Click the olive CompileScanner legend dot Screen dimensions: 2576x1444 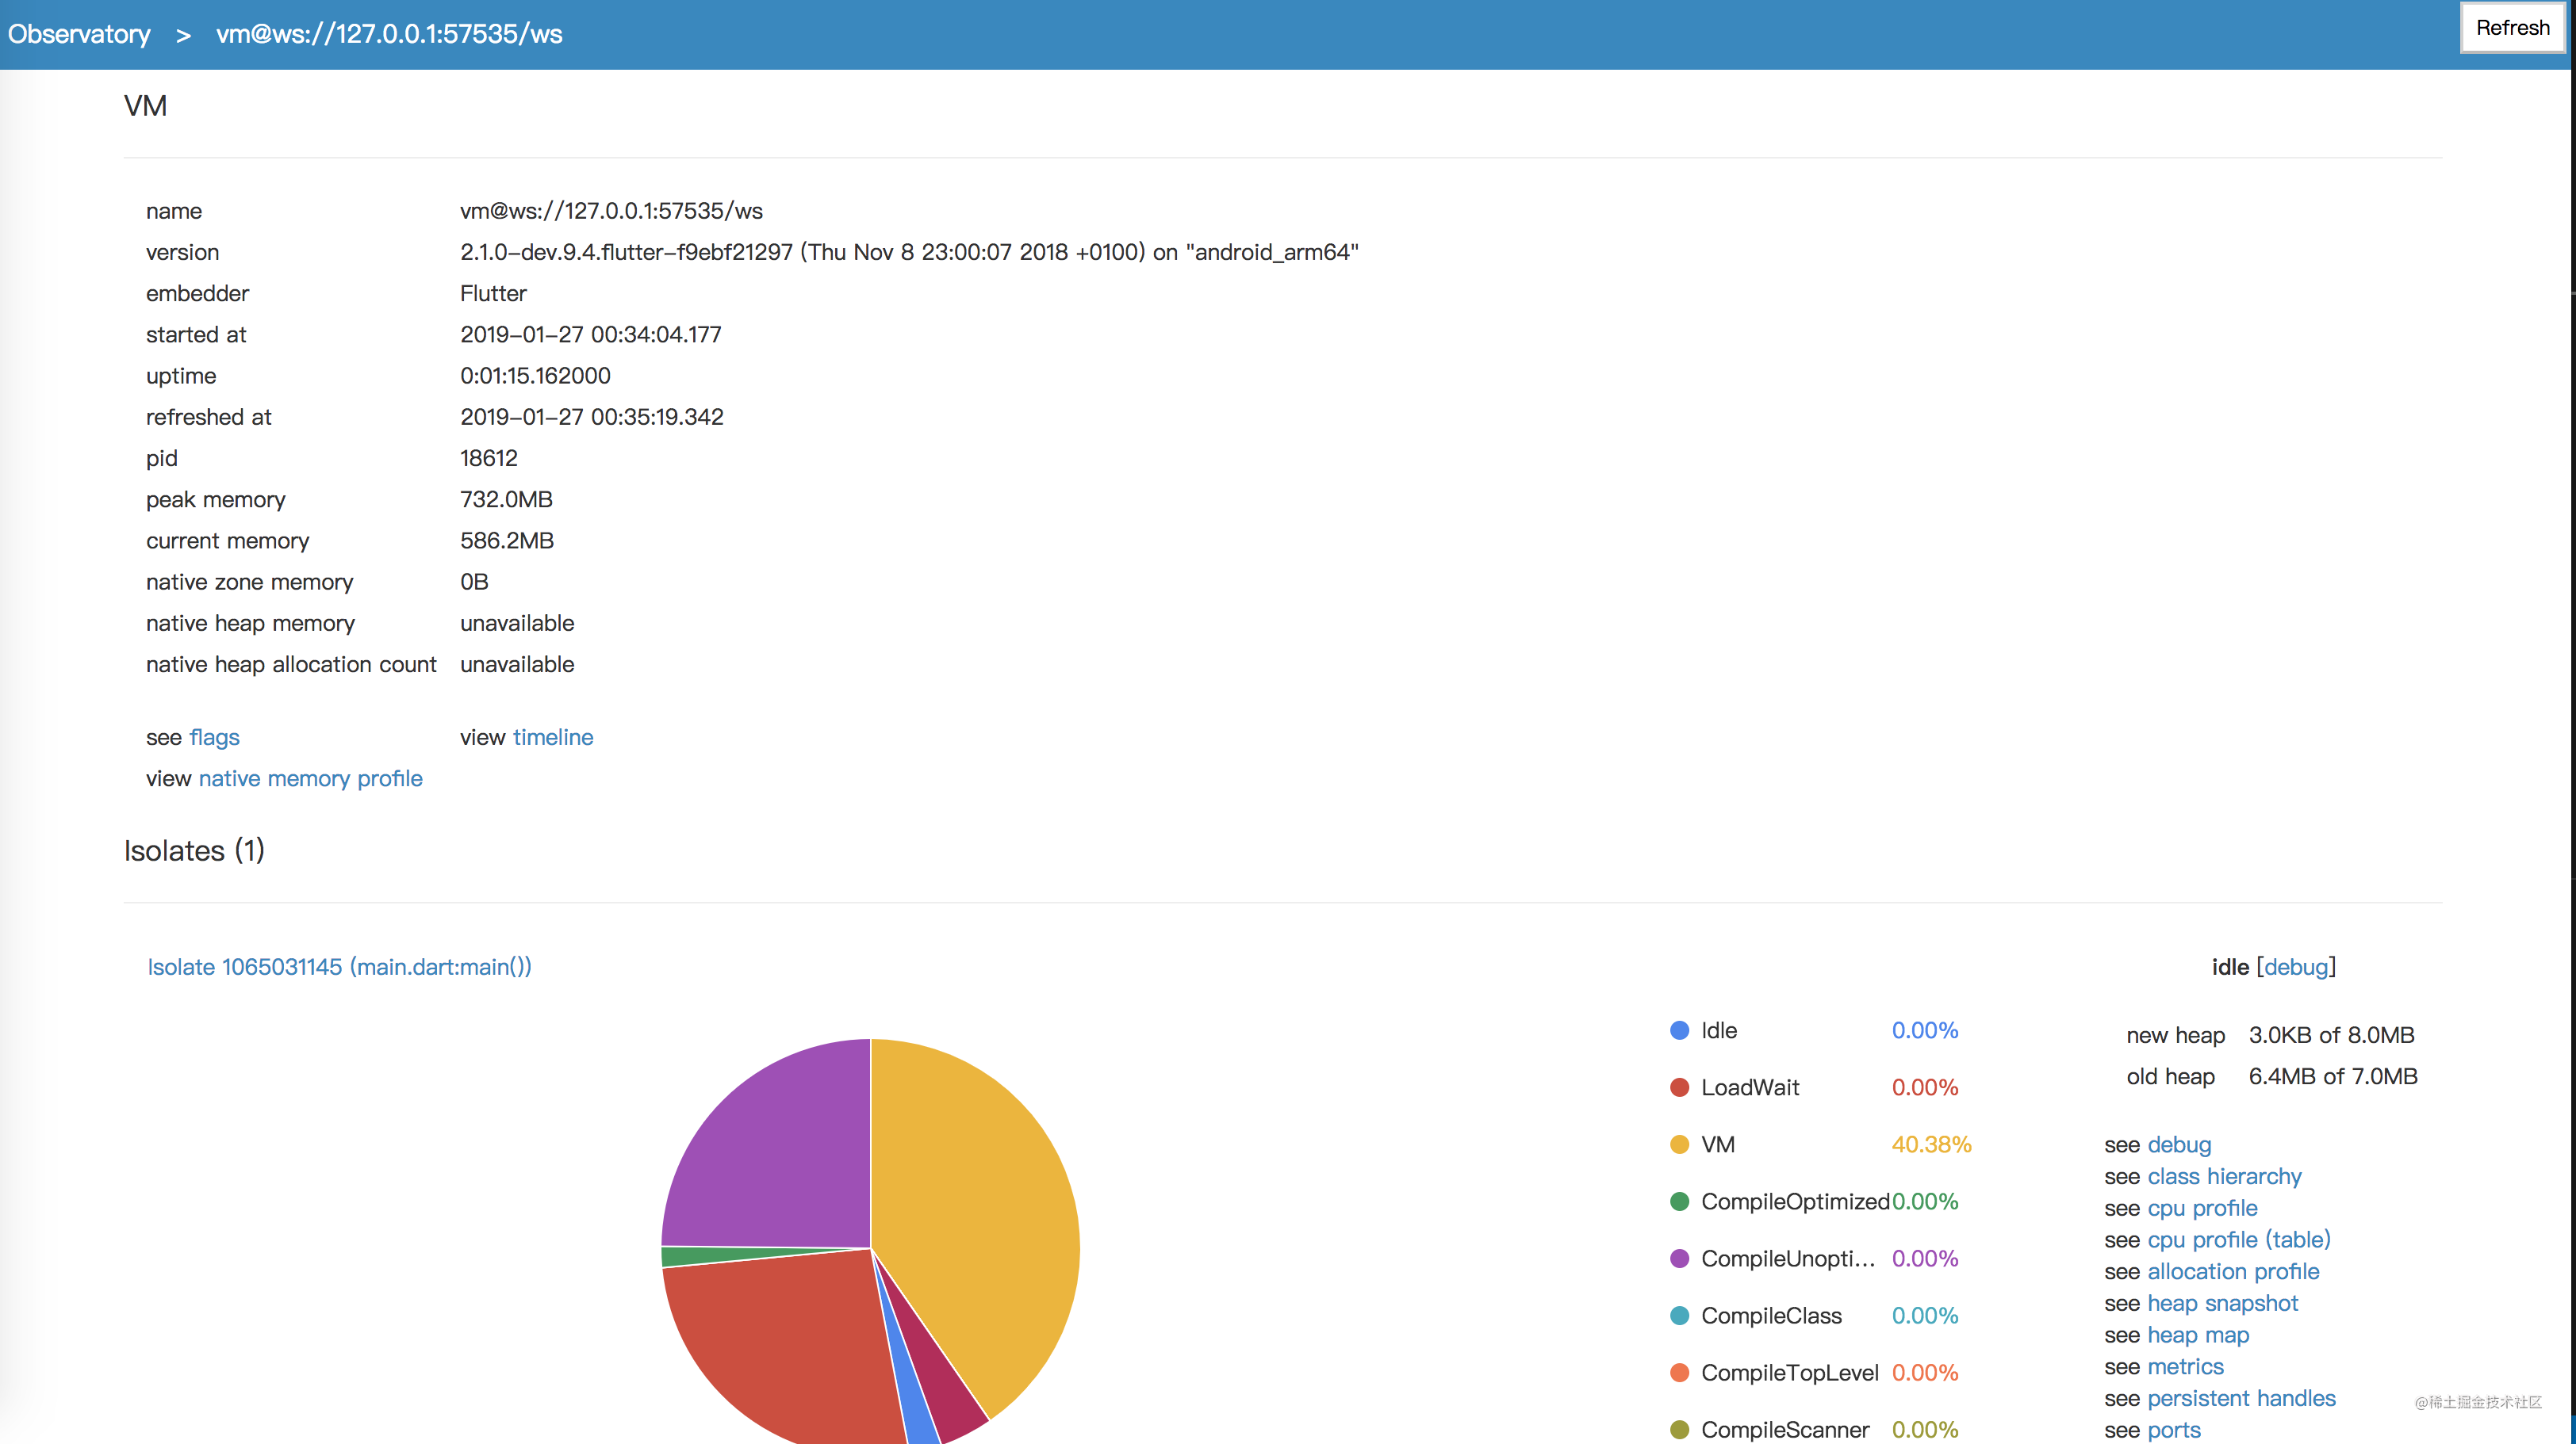click(1680, 1429)
